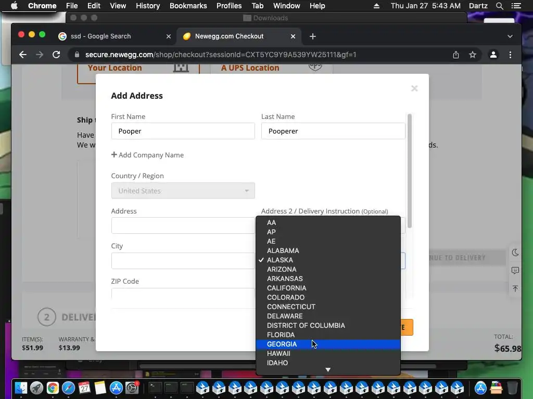Click Add Company Name link

[x=147, y=155]
